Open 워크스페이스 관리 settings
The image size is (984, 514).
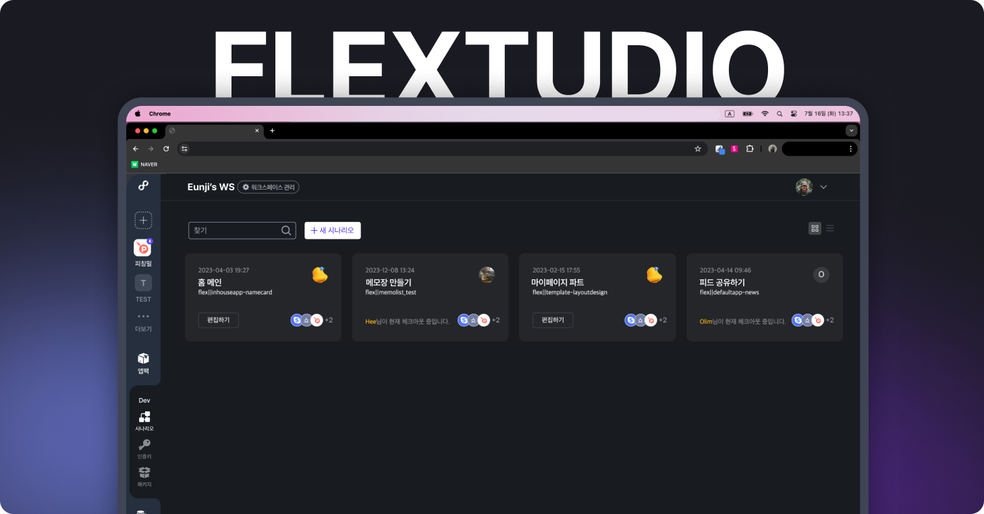pos(269,187)
